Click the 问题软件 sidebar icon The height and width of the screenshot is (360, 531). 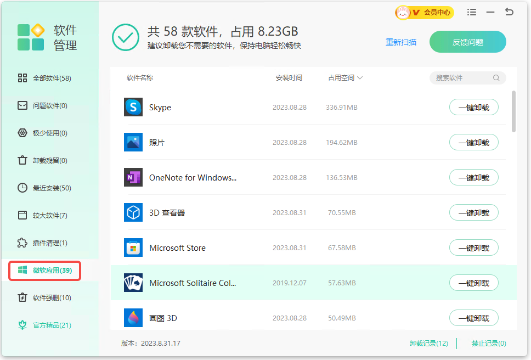(x=22, y=106)
